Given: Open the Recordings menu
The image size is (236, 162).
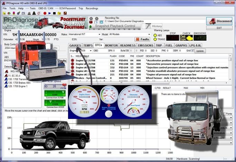Looking at the screenshot, I should pos(92,8).
